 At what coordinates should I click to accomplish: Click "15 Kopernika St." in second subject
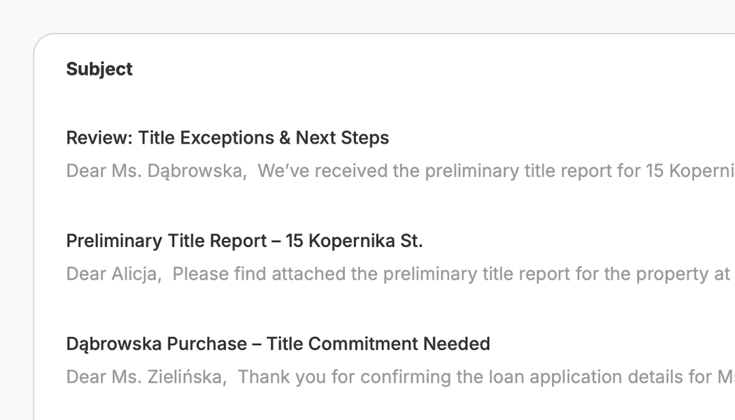tap(354, 241)
